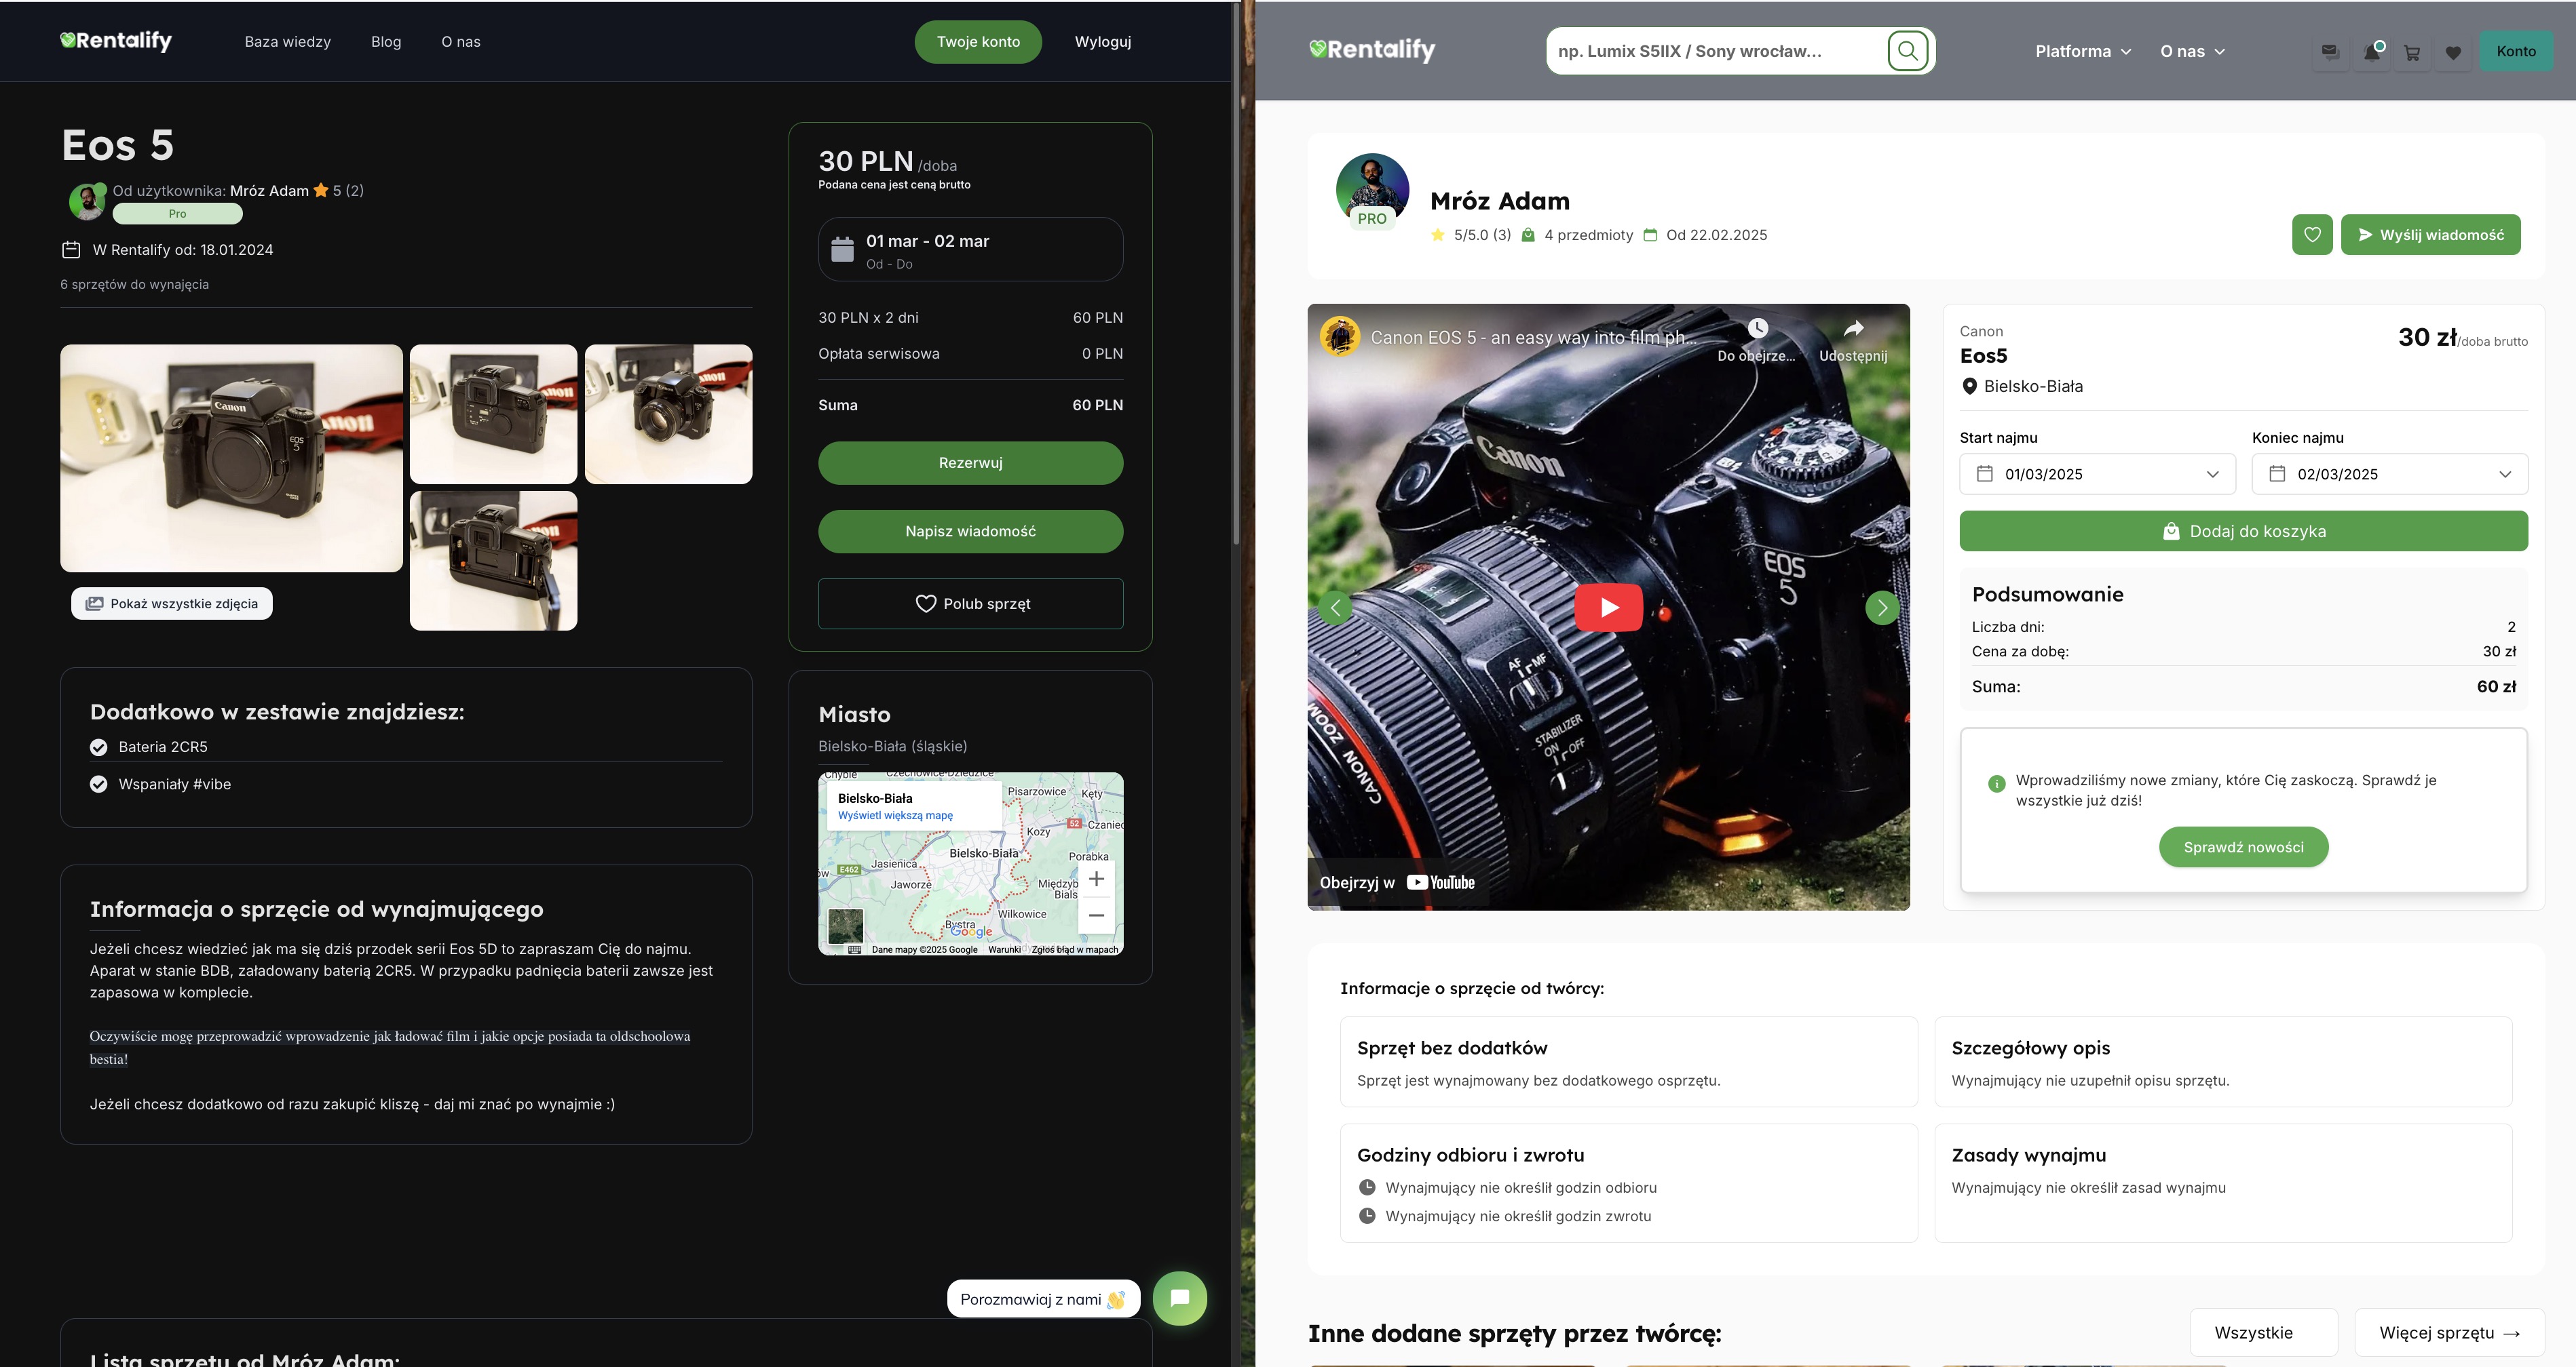Click the Rezerwuj button
The width and height of the screenshot is (2576, 1367).
(970, 462)
